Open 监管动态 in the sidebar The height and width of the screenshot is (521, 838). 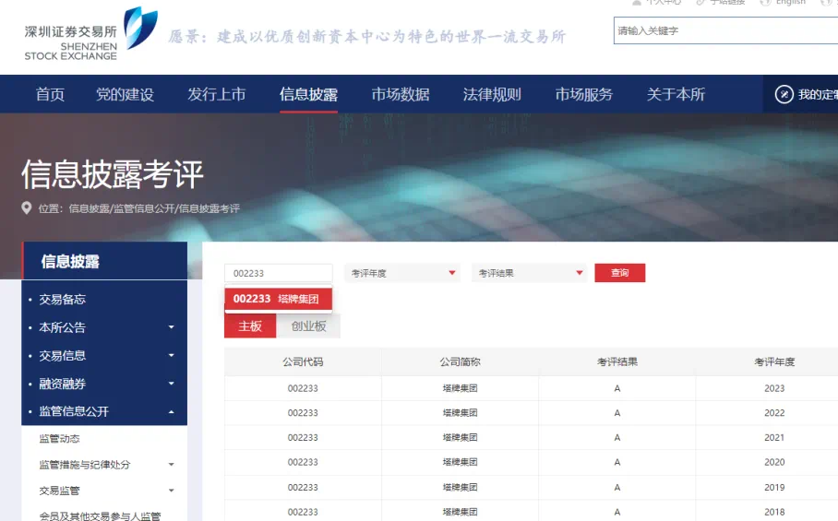click(x=59, y=439)
